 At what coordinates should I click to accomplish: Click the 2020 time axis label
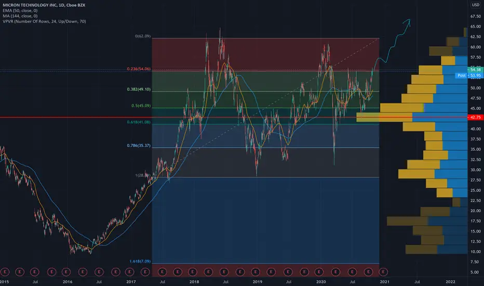point(321,282)
